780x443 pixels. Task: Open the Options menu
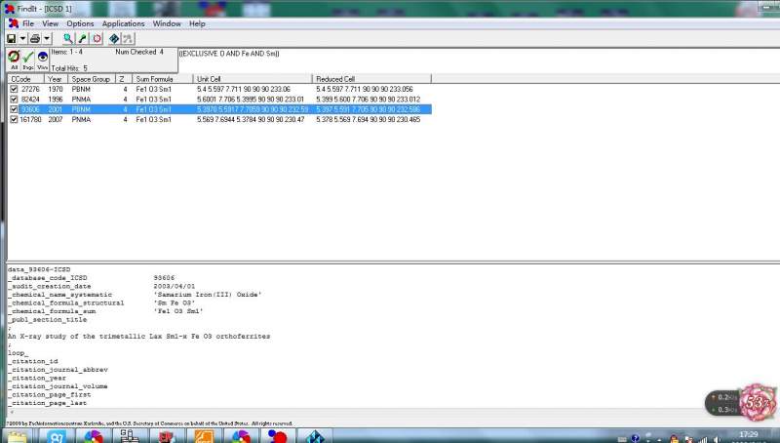(80, 23)
